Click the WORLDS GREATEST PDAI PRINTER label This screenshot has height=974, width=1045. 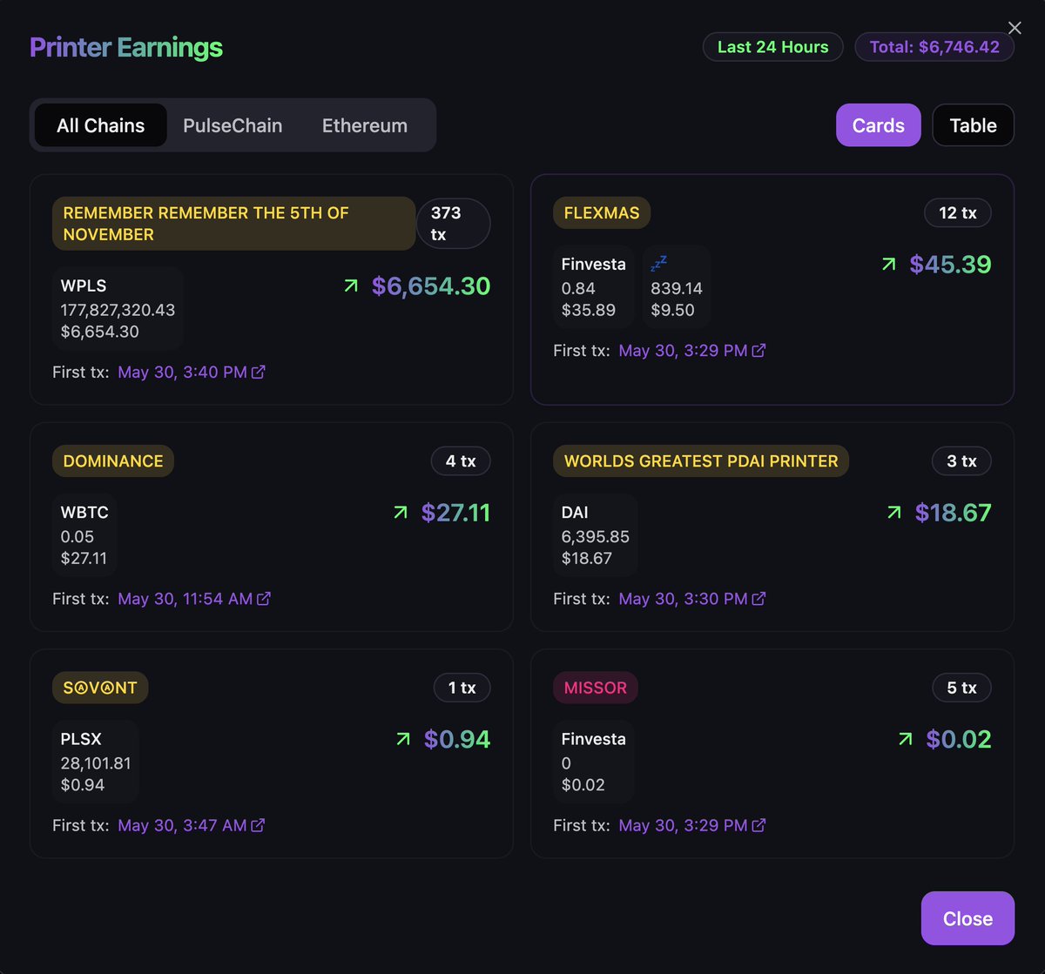coord(701,460)
